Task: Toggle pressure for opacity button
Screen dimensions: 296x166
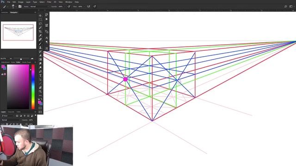Action: point(69,6)
